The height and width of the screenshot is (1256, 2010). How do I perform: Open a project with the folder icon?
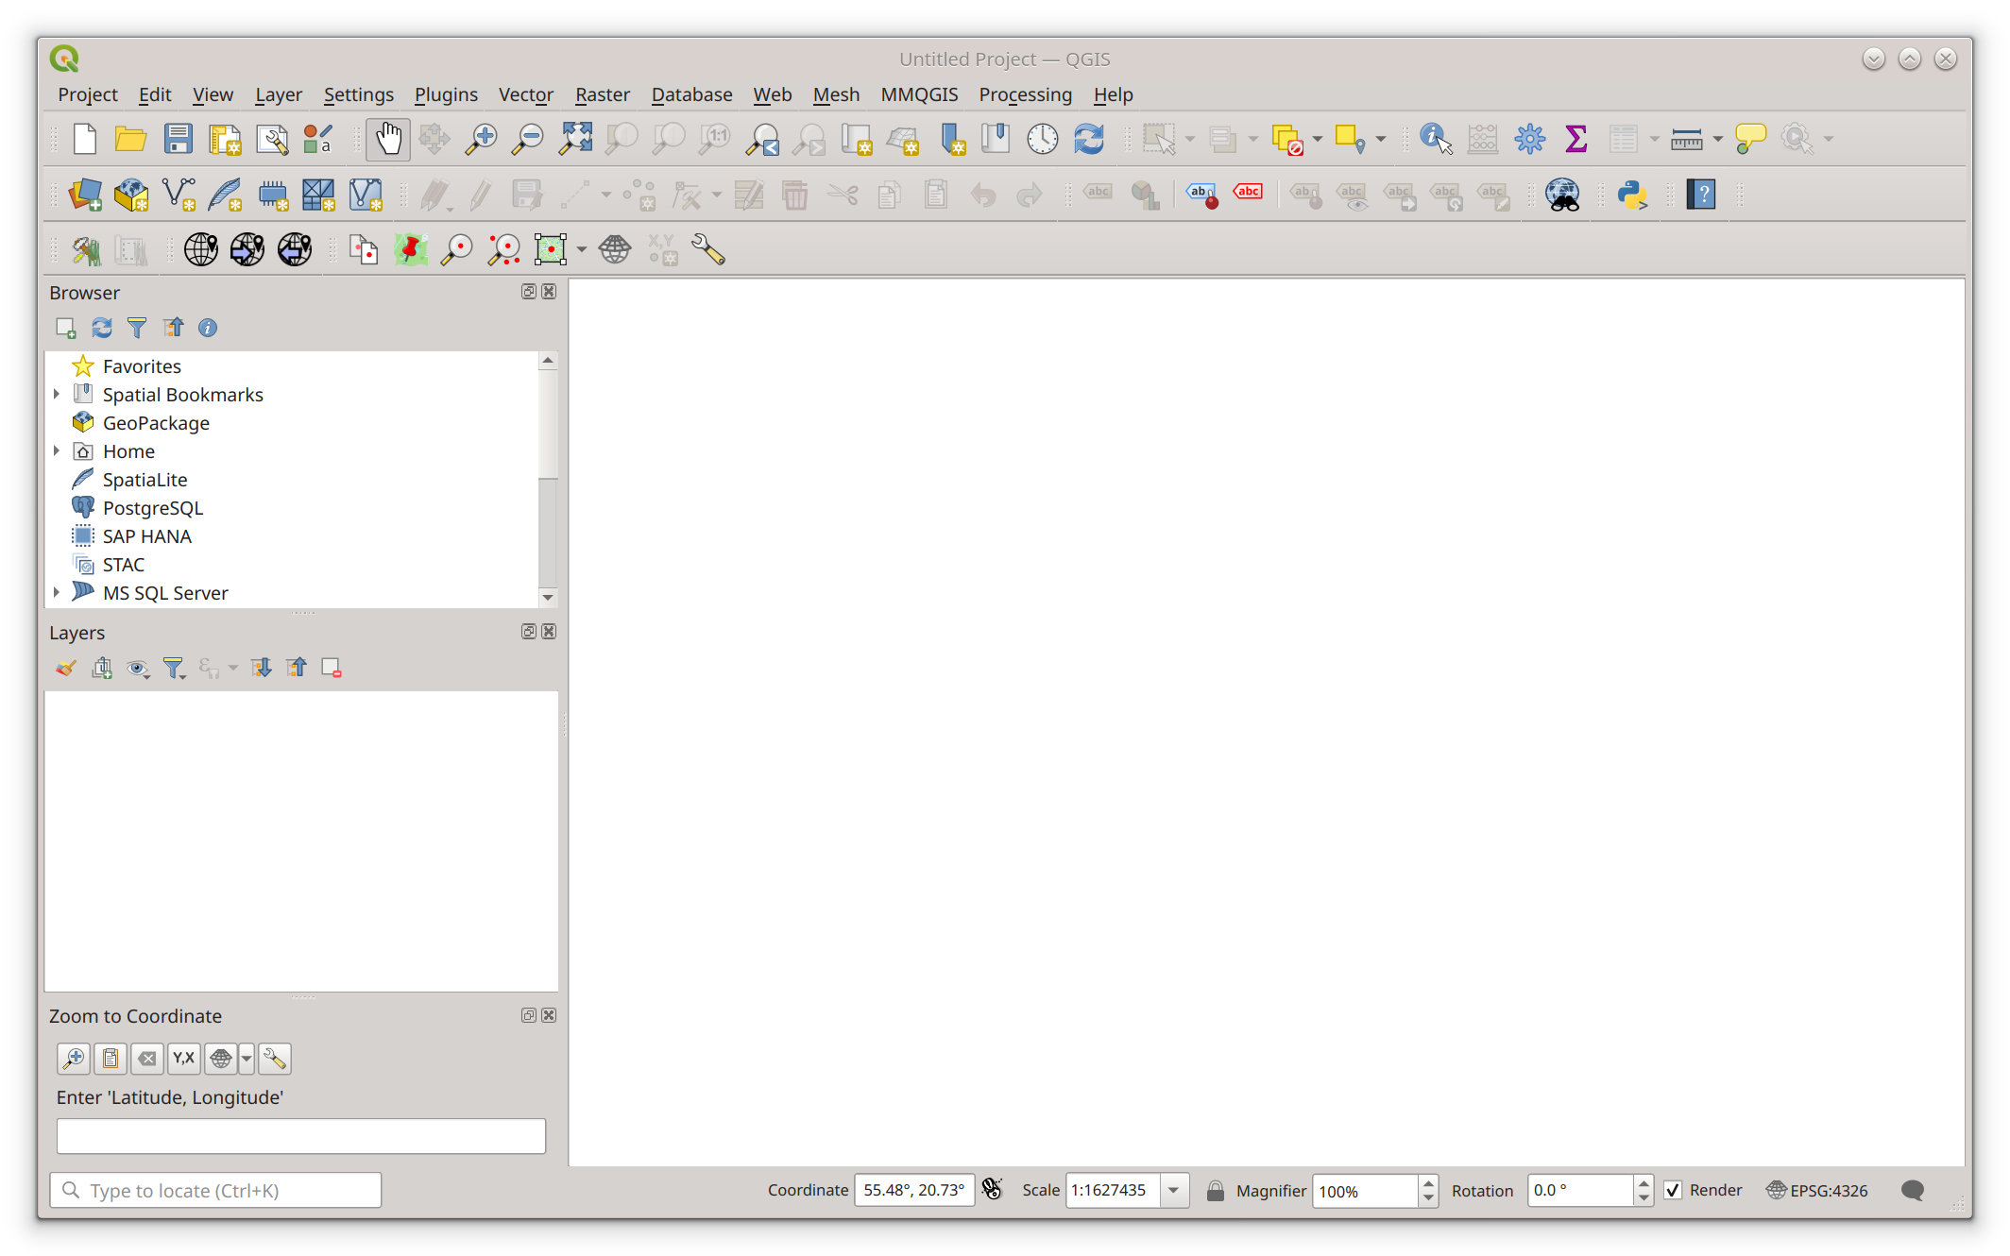(x=130, y=139)
